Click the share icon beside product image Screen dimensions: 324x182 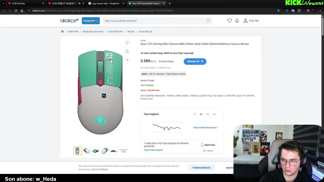[x=127, y=51]
